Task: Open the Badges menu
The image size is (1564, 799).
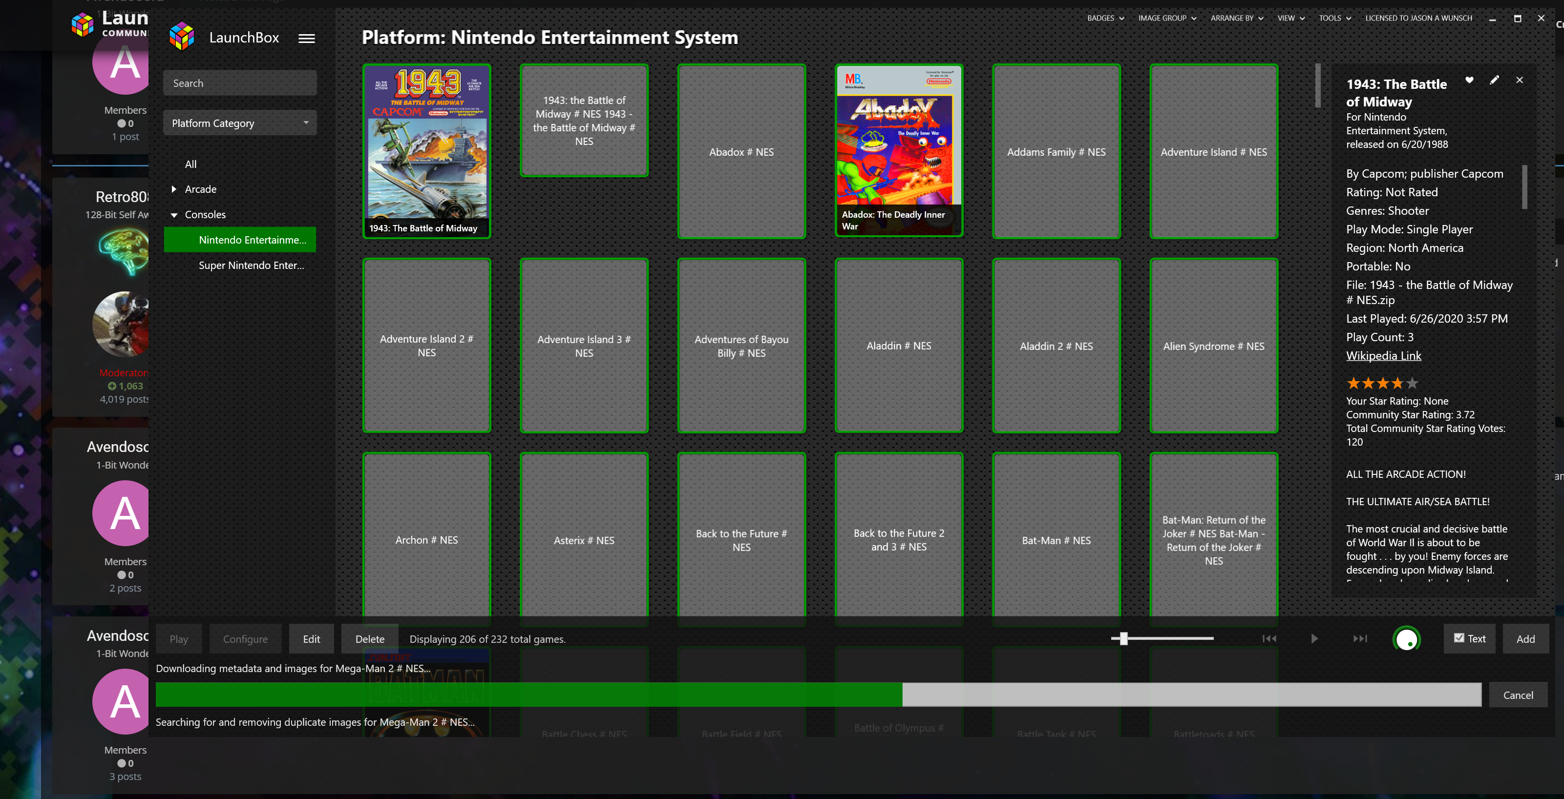Action: (1106, 18)
